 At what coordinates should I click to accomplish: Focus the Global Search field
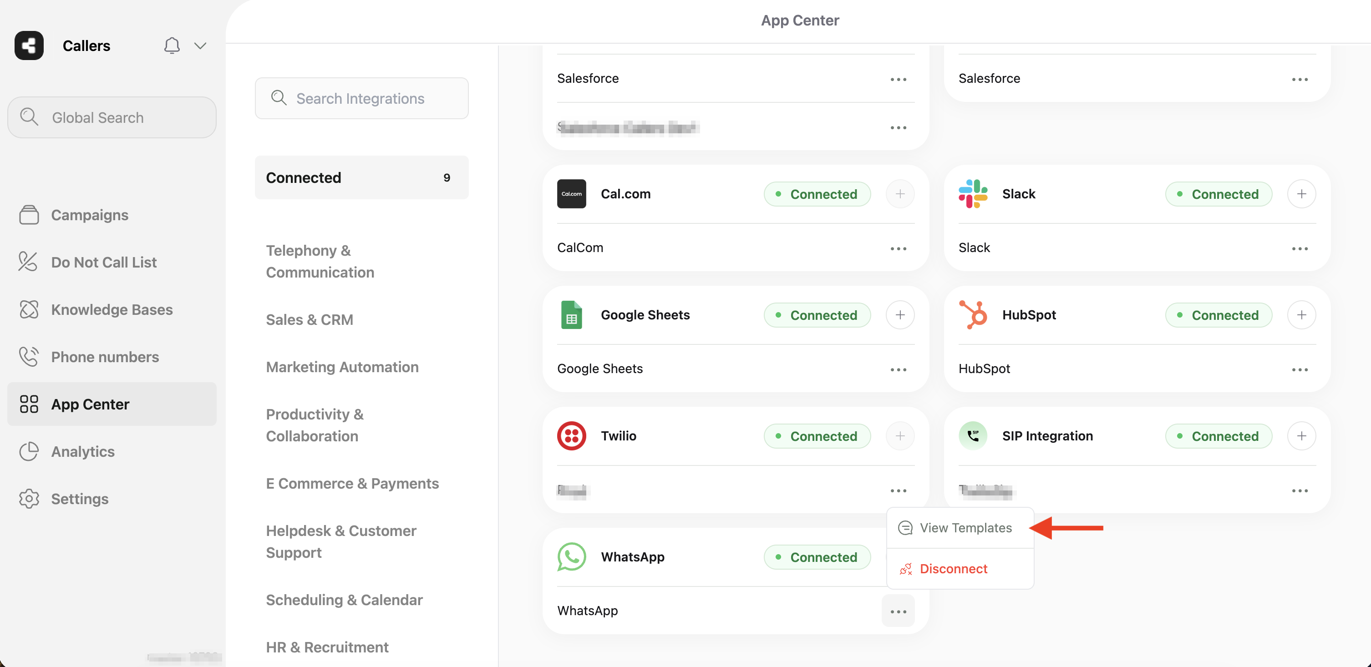(x=112, y=117)
